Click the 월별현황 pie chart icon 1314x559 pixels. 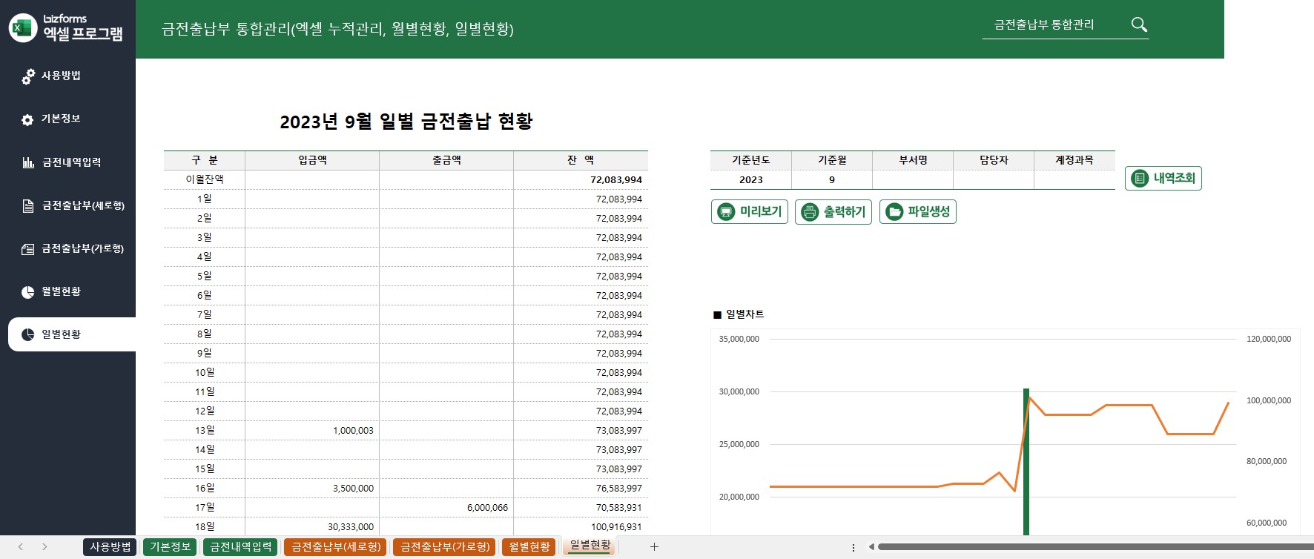coord(28,292)
